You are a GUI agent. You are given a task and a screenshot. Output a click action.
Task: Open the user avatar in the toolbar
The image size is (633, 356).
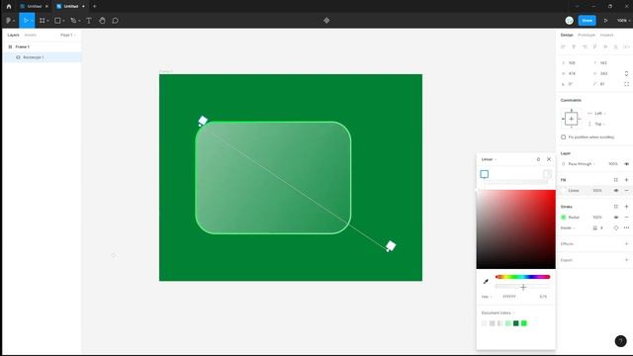(570, 20)
